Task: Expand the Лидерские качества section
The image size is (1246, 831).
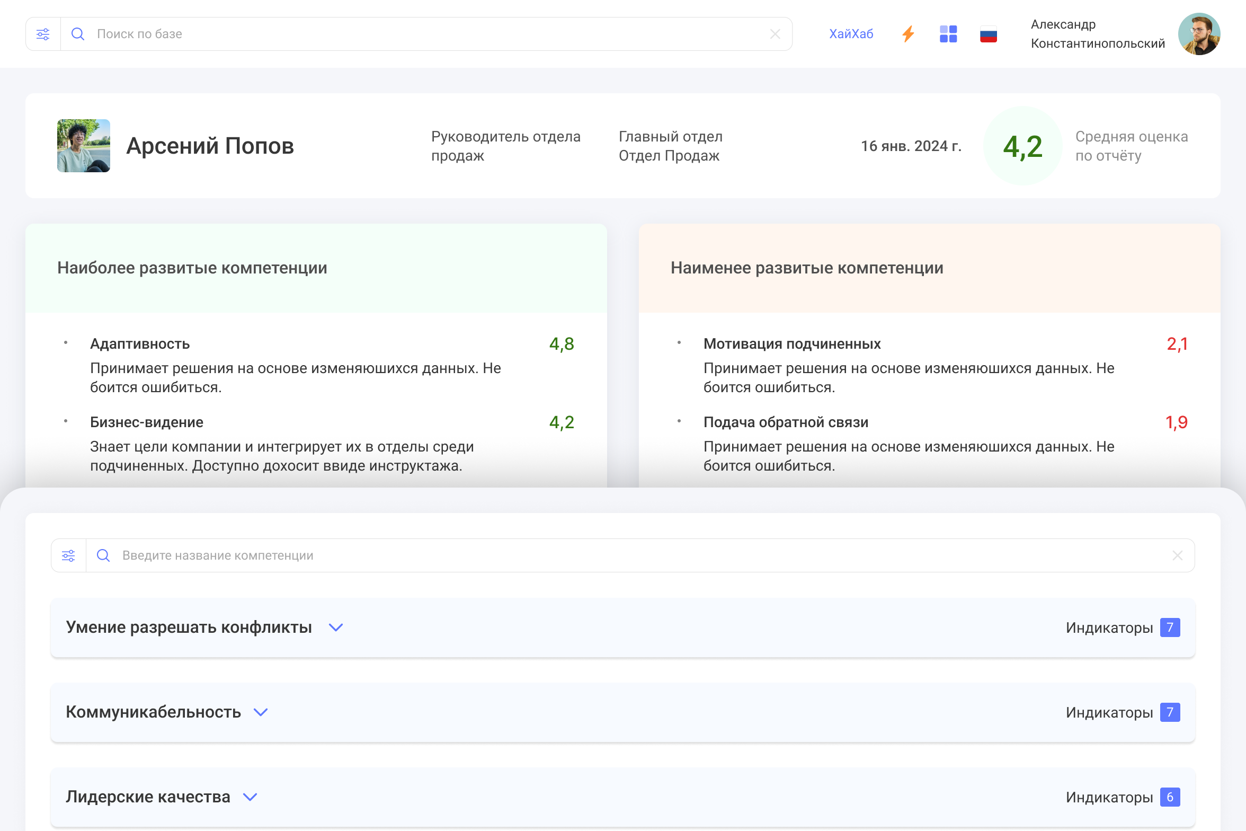Action: 250,797
